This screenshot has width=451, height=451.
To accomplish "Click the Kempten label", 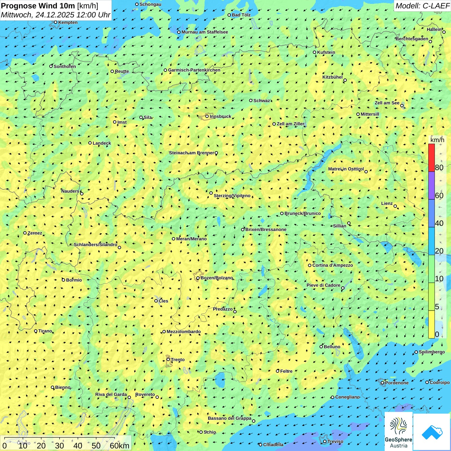I will pyautogui.click(x=68, y=22).
